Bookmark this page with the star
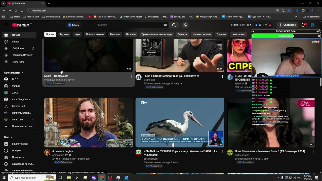322x181 pixels. tap(289, 11)
